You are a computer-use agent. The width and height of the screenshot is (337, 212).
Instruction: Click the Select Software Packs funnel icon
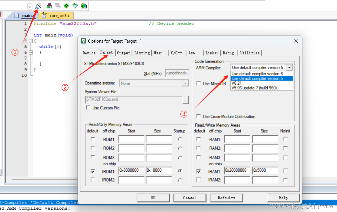click(x=75, y=6)
